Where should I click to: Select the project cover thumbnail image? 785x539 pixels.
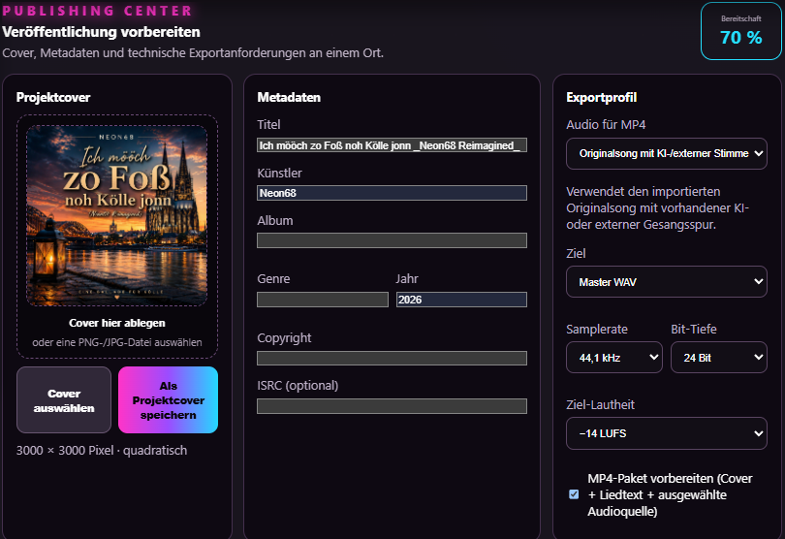point(117,215)
